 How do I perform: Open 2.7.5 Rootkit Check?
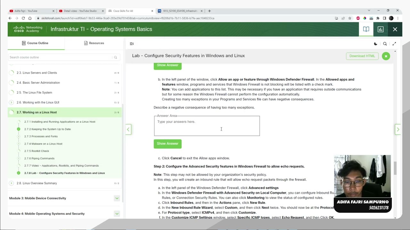[x=37, y=151]
